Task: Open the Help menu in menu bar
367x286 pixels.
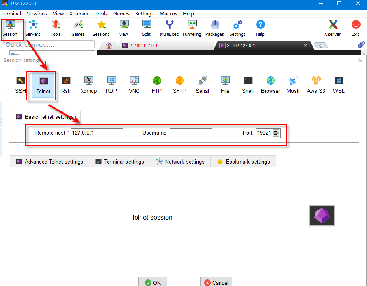Action: pyautogui.click(x=188, y=13)
